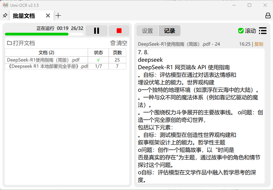Switch to the 设置 tab
Image resolution: width=273 pixels, height=190 pixels.
[x=147, y=31]
